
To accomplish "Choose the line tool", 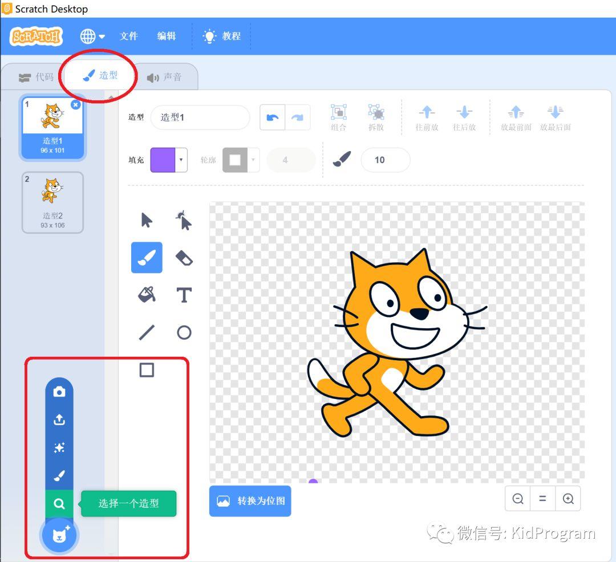I will (x=147, y=332).
